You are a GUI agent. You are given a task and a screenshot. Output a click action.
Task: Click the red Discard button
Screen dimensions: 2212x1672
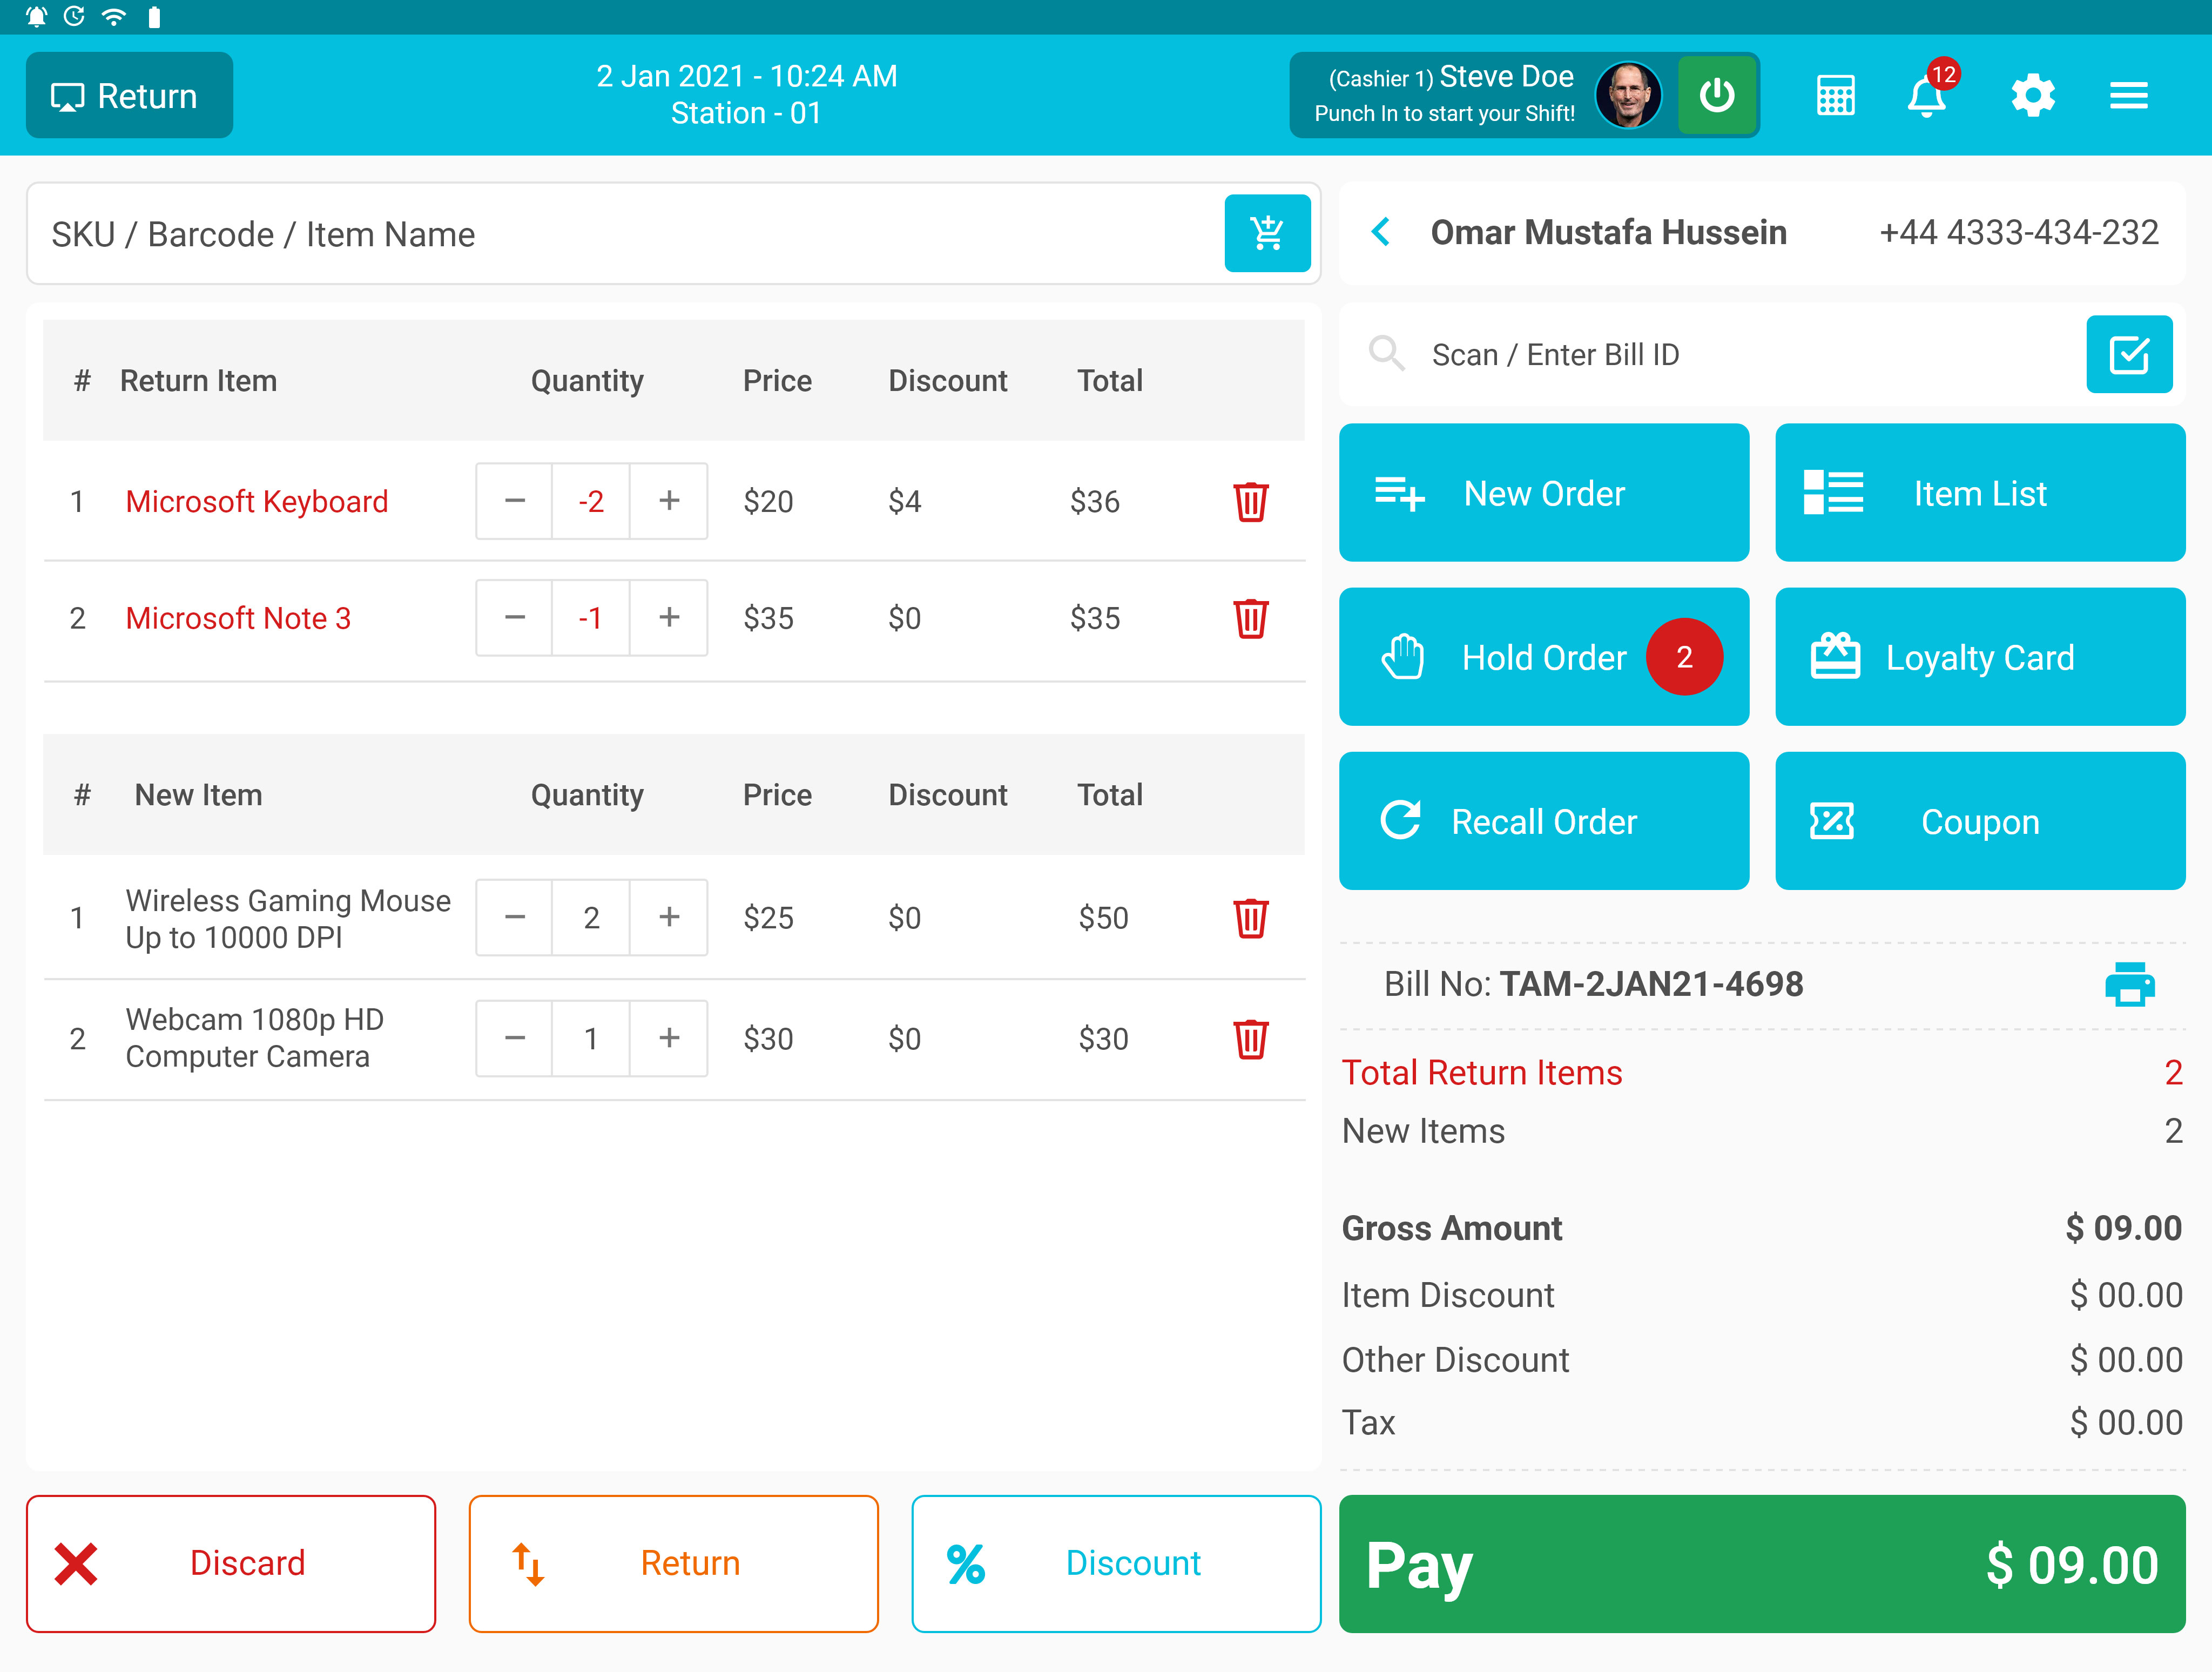click(231, 1563)
